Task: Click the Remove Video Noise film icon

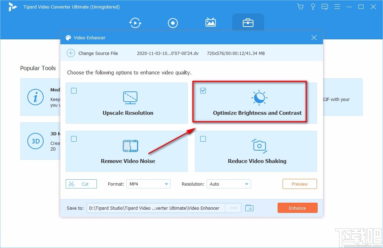Action: coord(130,146)
